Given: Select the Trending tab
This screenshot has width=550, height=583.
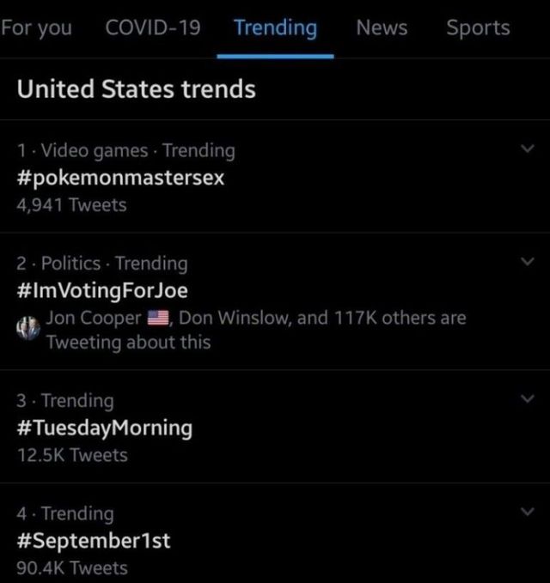Looking at the screenshot, I should click(275, 27).
